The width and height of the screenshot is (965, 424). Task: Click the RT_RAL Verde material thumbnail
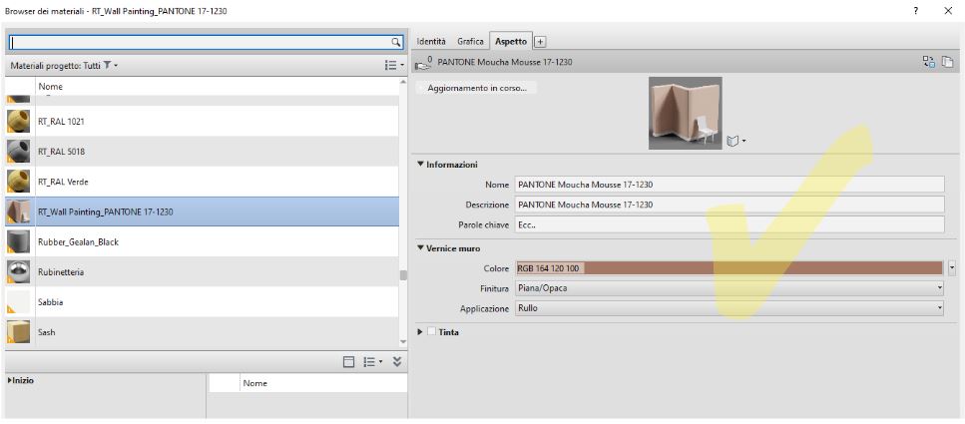pos(19,182)
